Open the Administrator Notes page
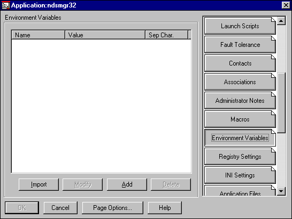 click(x=240, y=101)
